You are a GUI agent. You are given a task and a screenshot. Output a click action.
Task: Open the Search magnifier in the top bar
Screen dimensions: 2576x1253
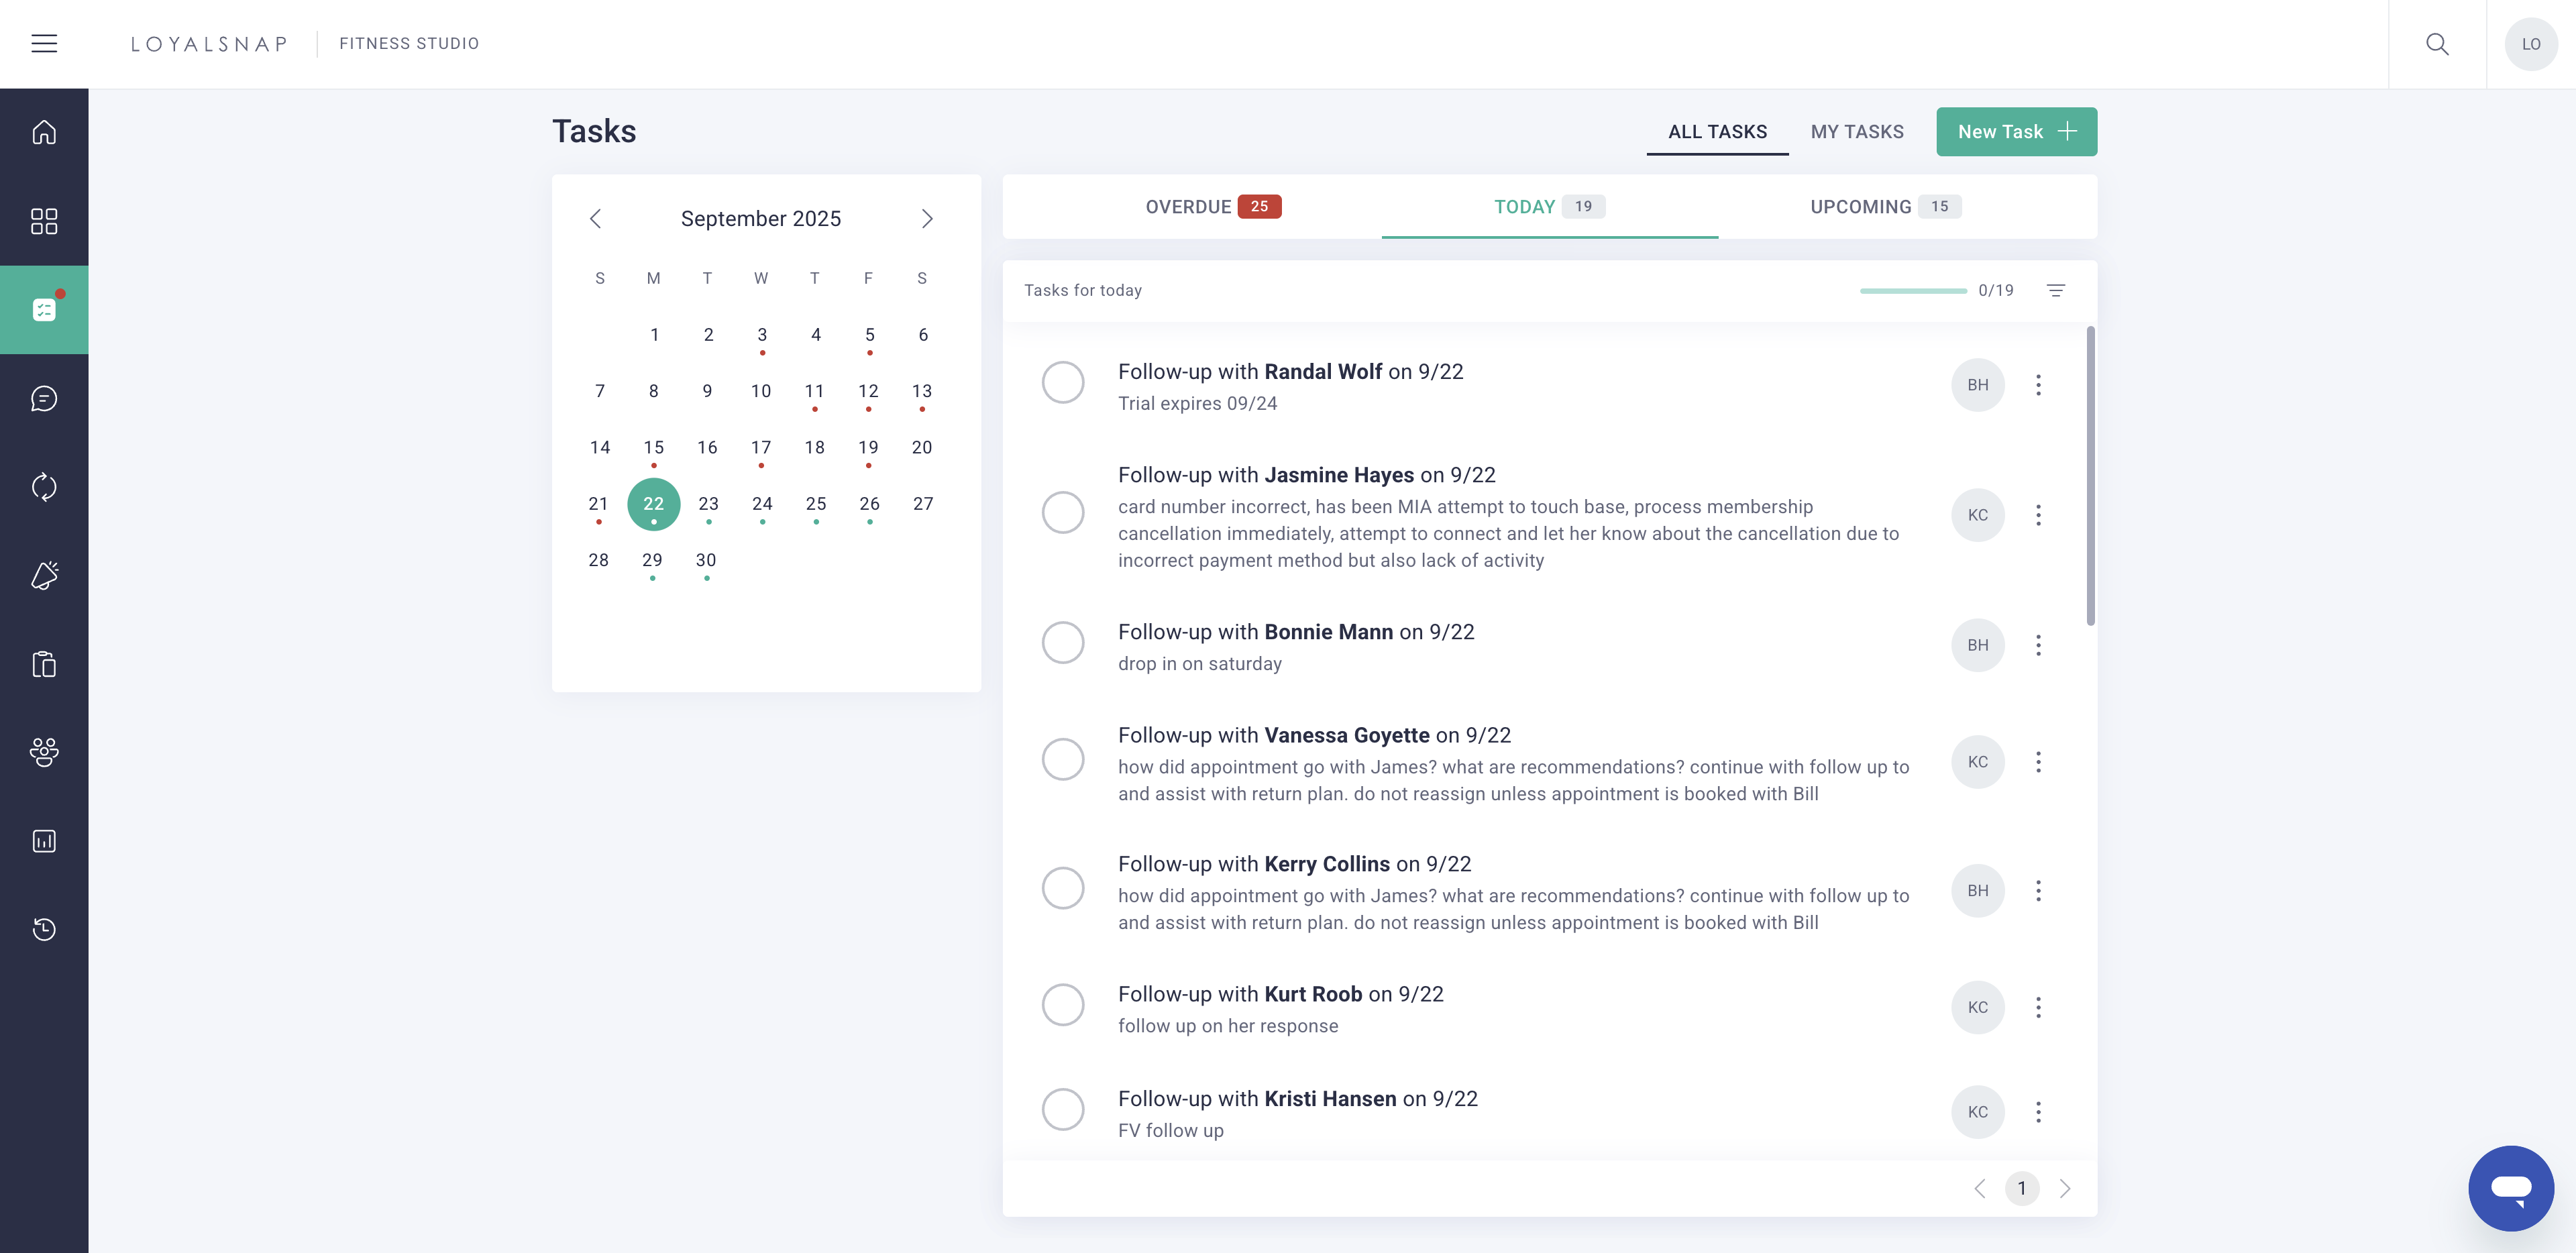click(x=2437, y=43)
